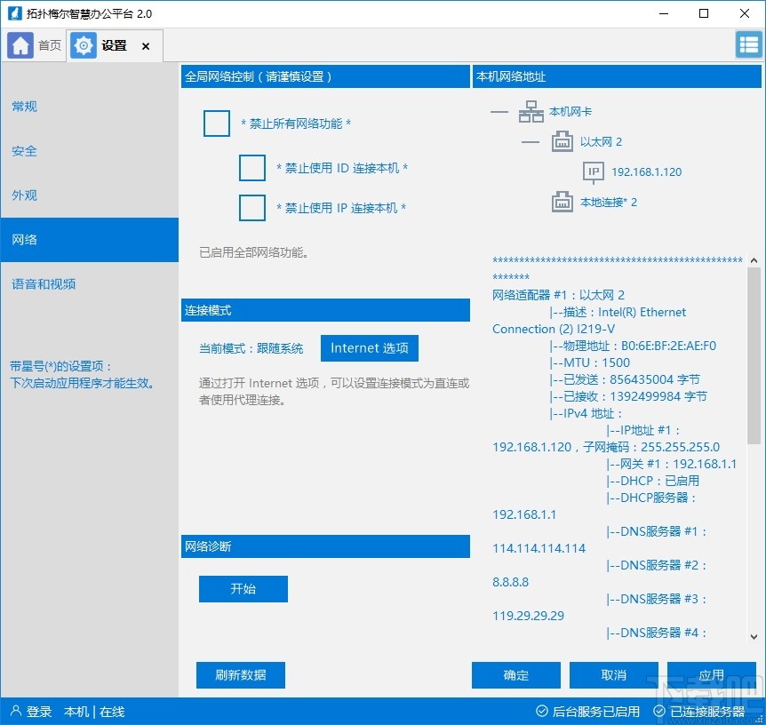Click the 以太网 2 ethernet icon
The width and height of the screenshot is (766, 725).
coord(562,141)
